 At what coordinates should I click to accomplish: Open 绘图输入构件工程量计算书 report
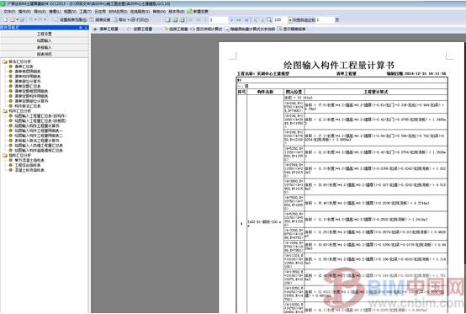[x=37, y=125]
